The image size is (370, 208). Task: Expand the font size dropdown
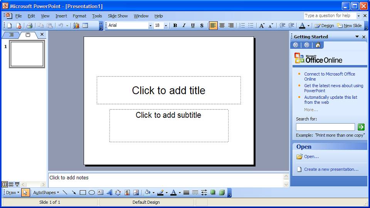[x=166, y=25]
